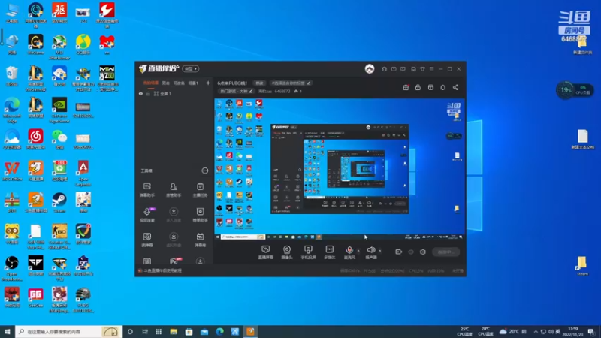This screenshot has width=601, height=338.
Task: Open 主播任务 tool in toolbox
Action: tap(200, 190)
